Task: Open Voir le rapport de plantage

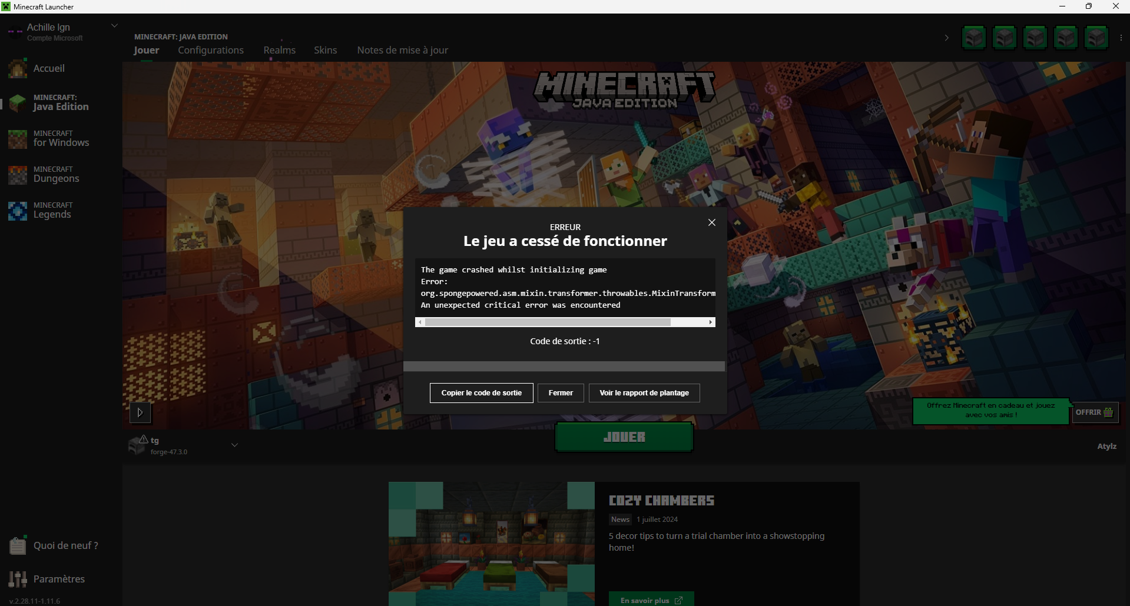Action: [x=644, y=393]
